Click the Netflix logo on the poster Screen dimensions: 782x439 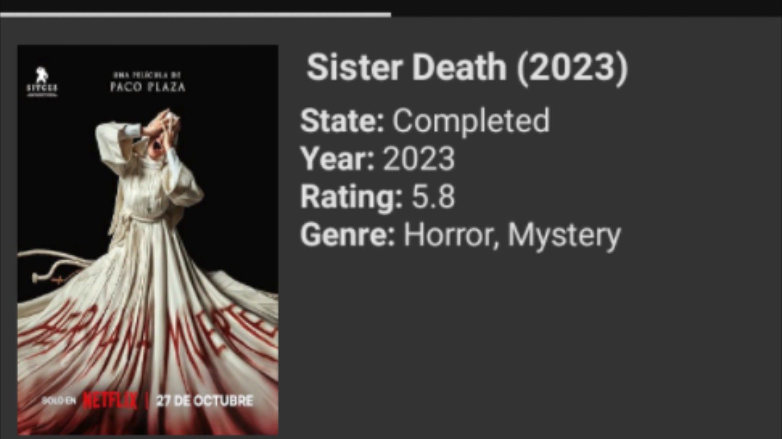(x=110, y=400)
